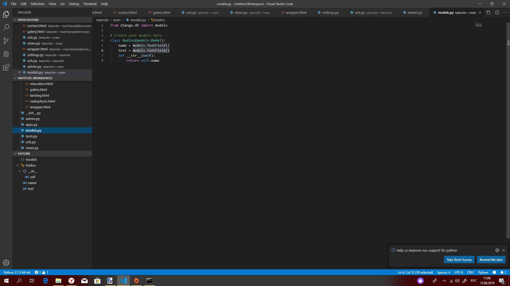Open the Source Control view
This screenshot has height=286, width=510.
(6, 41)
